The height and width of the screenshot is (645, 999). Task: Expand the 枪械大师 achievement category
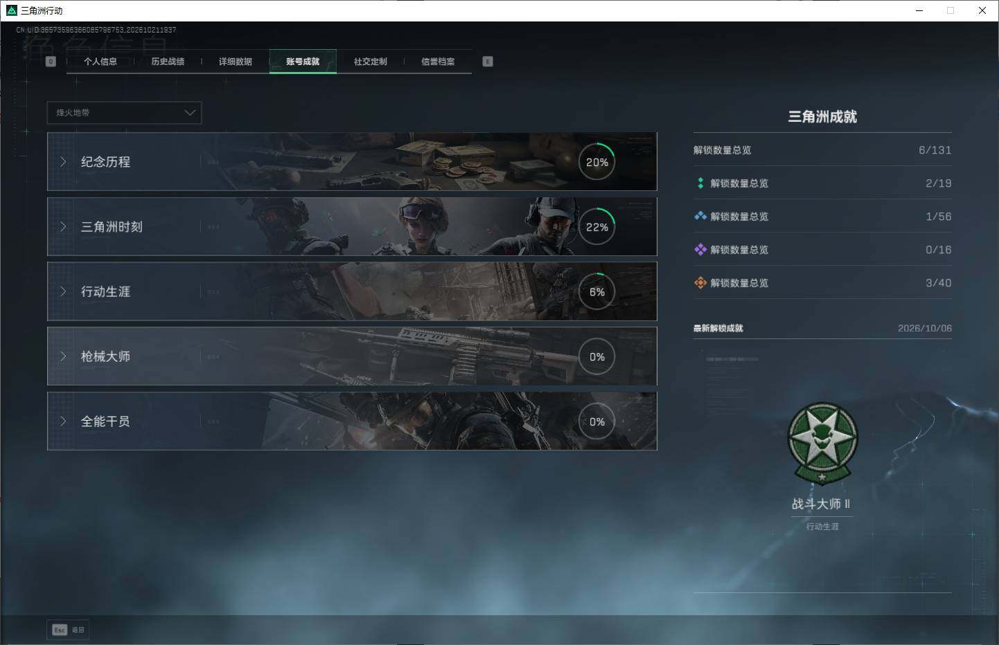[352, 356]
